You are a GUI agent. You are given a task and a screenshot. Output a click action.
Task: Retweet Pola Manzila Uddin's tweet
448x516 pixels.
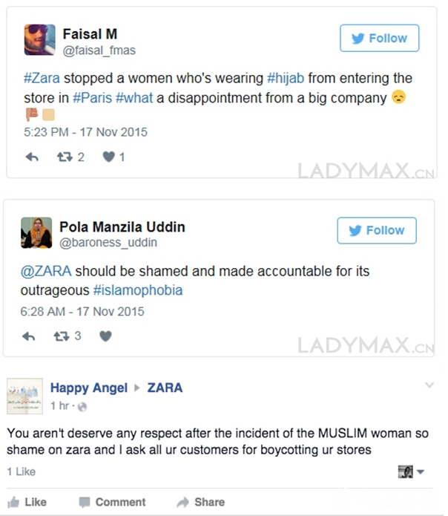point(62,336)
